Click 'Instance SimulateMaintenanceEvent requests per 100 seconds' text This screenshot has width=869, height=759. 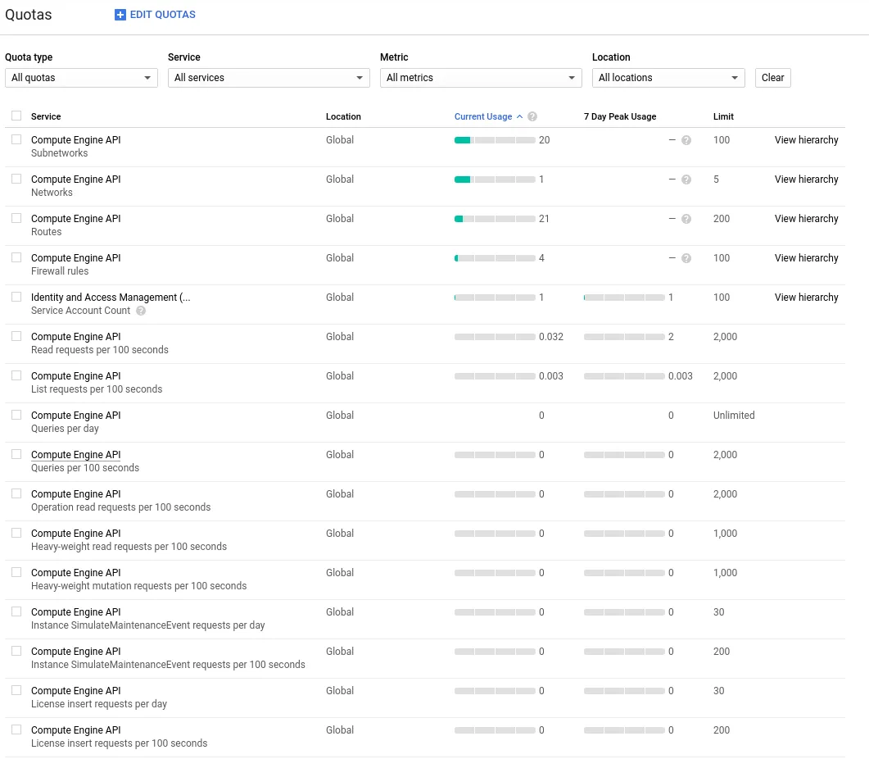[x=168, y=666]
